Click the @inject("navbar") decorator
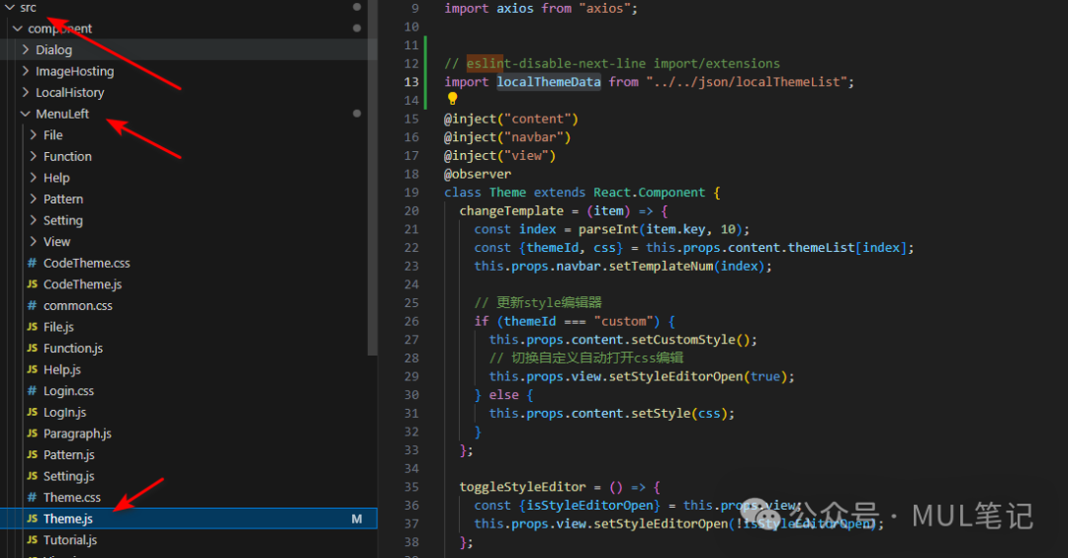The height and width of the screenshot is (558, 1068). 507,137
